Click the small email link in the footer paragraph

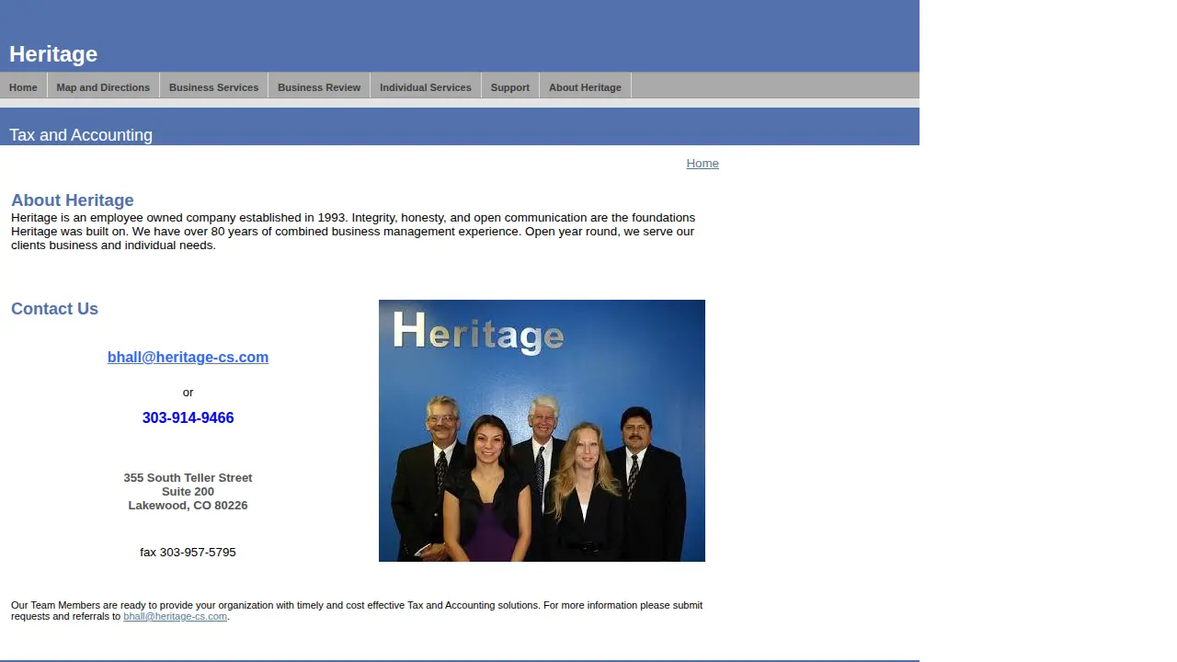175,616
